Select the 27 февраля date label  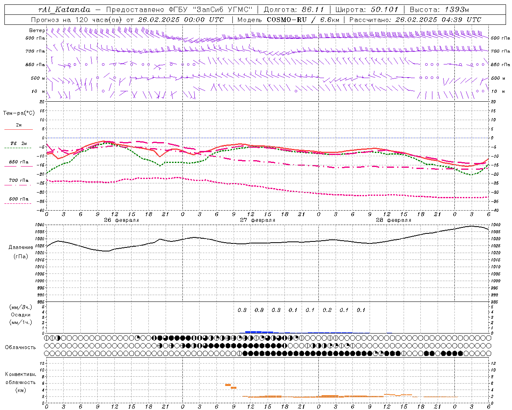(257, 220)
